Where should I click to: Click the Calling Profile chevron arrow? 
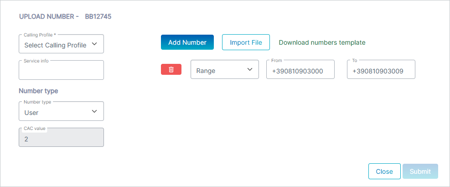tap(94, 44)
